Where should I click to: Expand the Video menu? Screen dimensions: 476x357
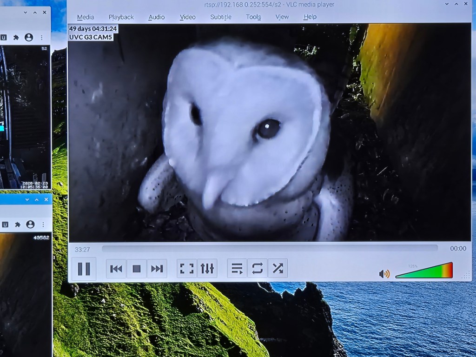188,17
